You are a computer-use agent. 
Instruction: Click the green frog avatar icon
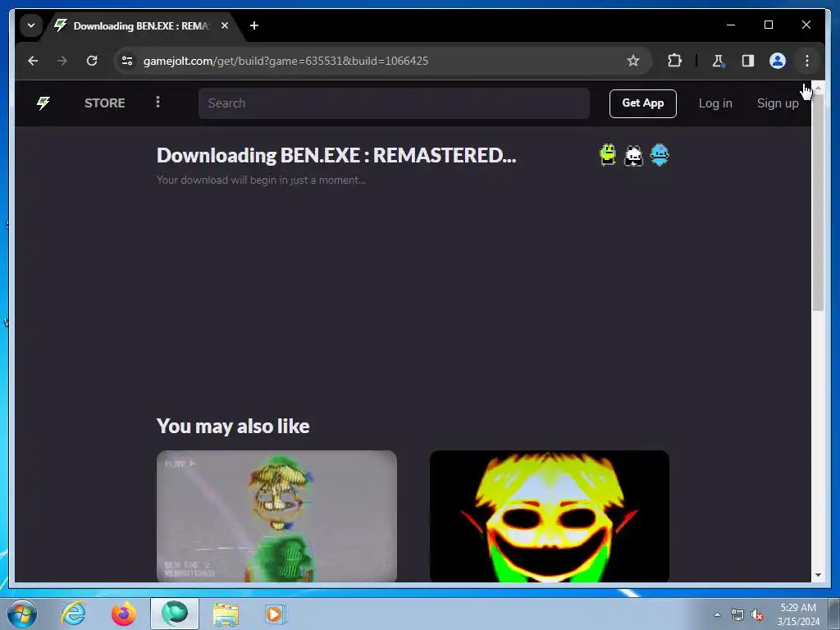pyautogui.click(x=608, y=155)
